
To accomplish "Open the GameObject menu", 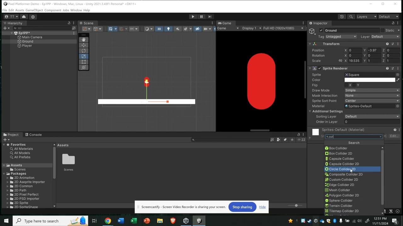I will (x=34, y=10).
